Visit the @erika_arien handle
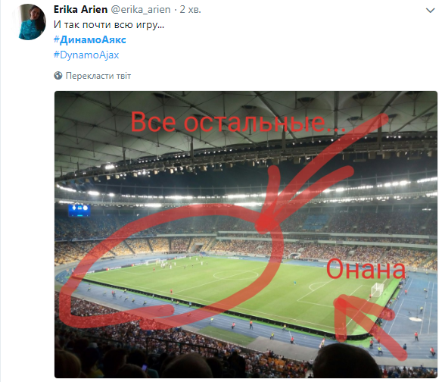The width and height of the screenshot is (442, 382). (141, 9)
